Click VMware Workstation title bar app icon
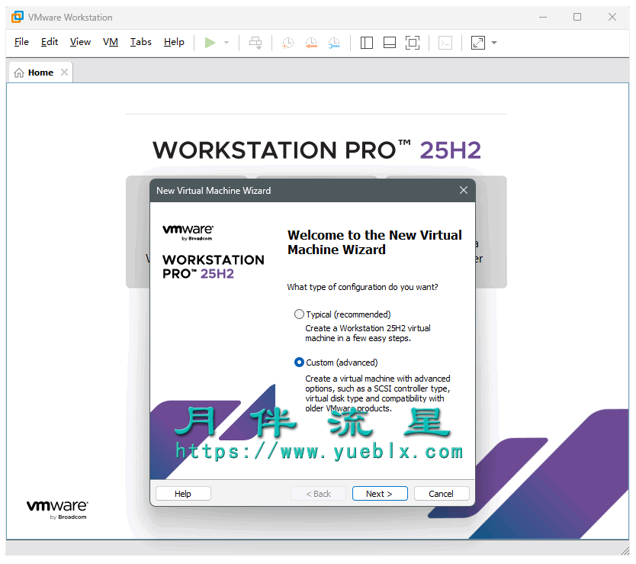Viewport: 636px width, 564px height. [x=18, y=17]
